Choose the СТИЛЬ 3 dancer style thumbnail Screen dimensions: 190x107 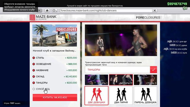click(145, 80)
